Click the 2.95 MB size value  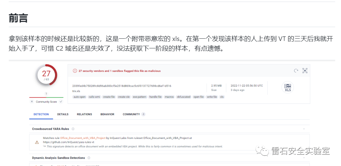point(216,86)
